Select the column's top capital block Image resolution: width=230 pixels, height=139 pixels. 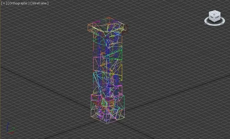[108, 28]
